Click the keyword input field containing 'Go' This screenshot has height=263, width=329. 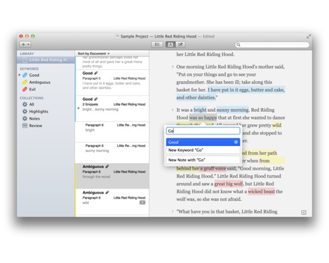coord(203,131)
